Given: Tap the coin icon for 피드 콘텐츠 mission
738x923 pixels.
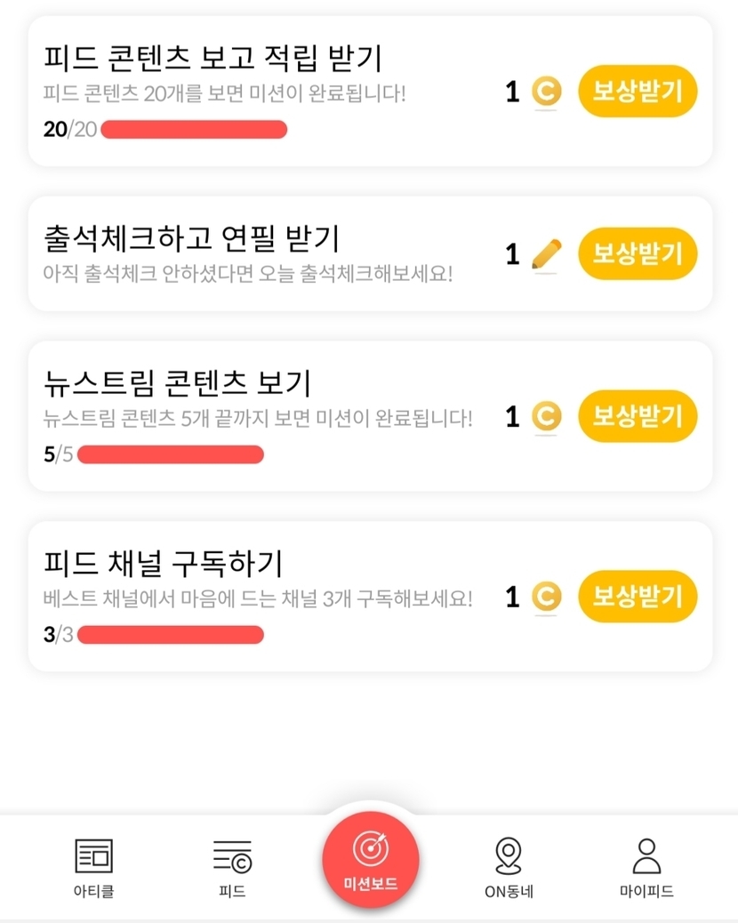Looking at the screenshot, I should (x=546, y=92).
